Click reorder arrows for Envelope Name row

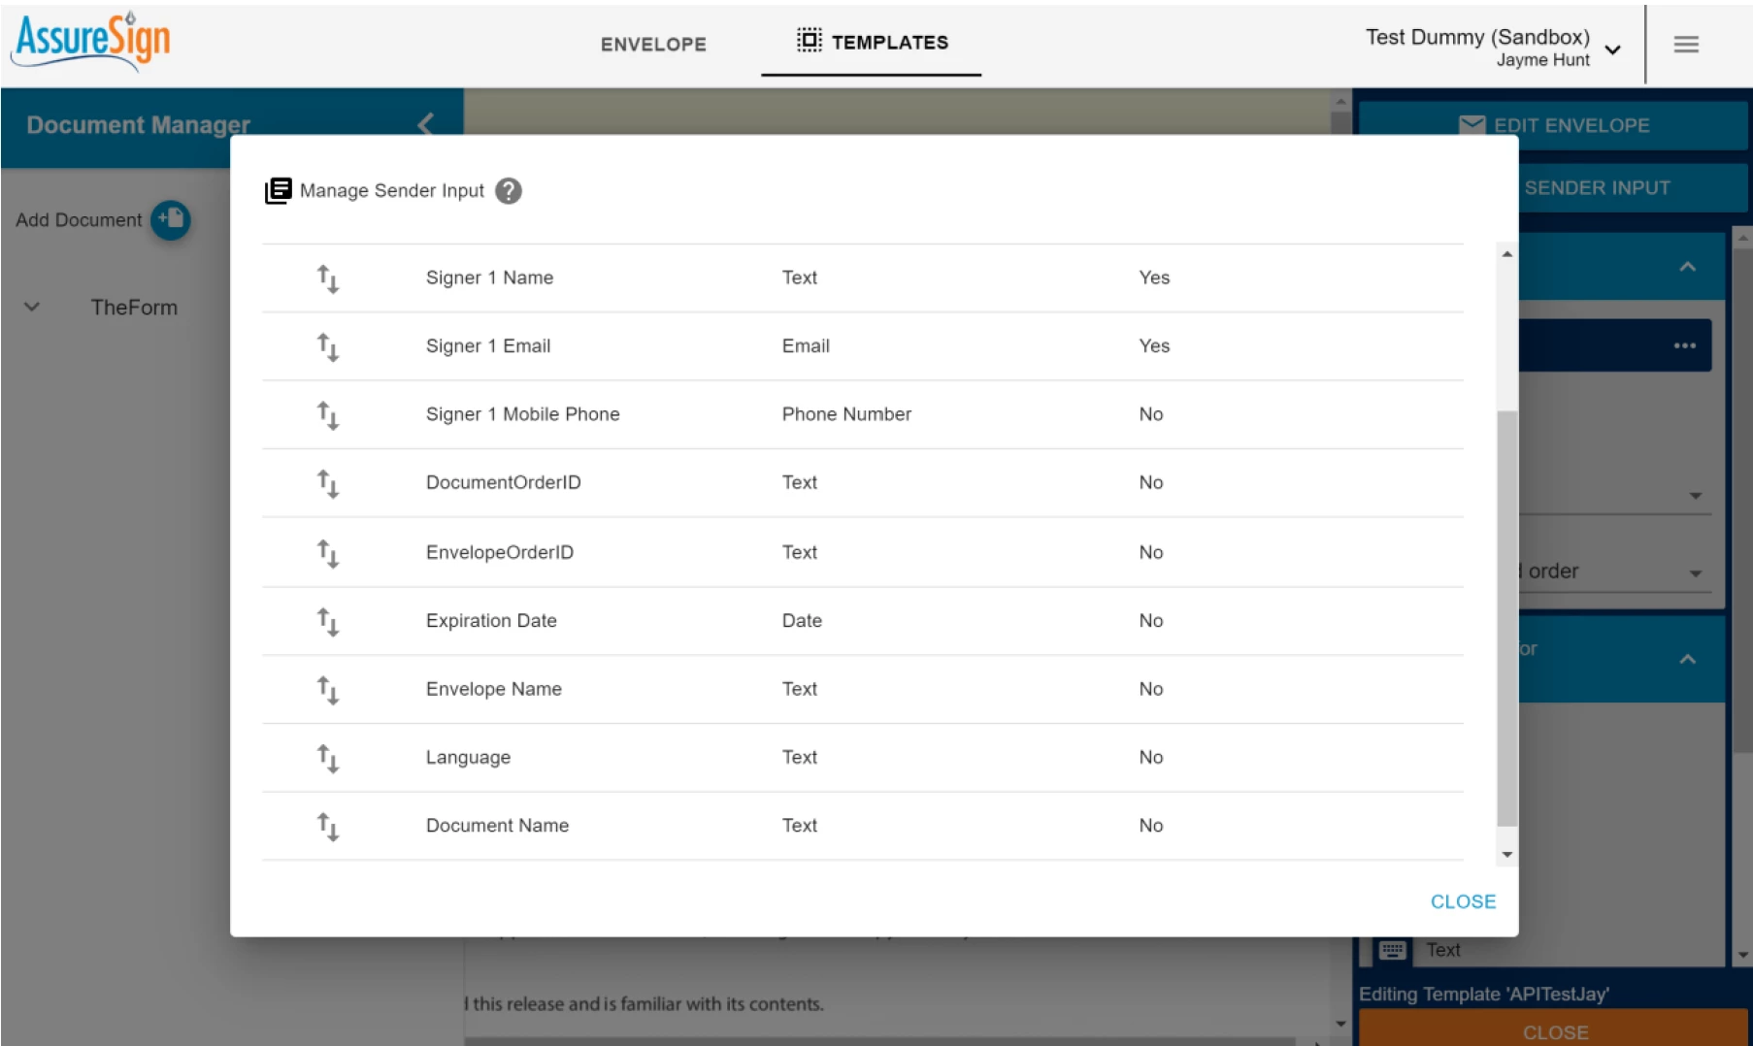coord(328,690)
